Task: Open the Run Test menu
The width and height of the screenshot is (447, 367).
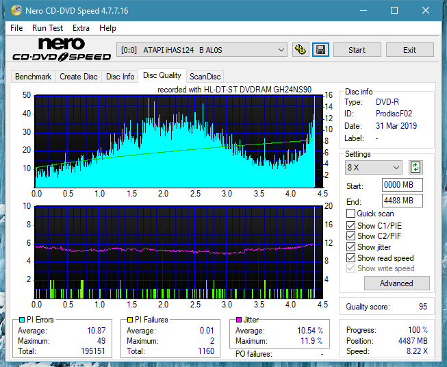Action: pos(47,28)
